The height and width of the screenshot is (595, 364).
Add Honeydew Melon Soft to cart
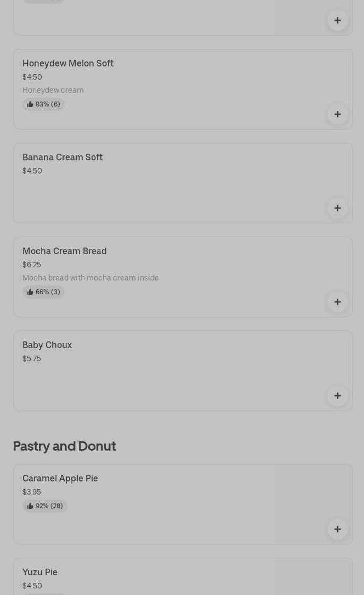click(337, 114)
